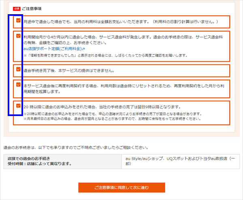Toggle the checkbox for 20時以降 application notice
The width and height of the screenshot is (243, 200).
click(x=18, y=106)
